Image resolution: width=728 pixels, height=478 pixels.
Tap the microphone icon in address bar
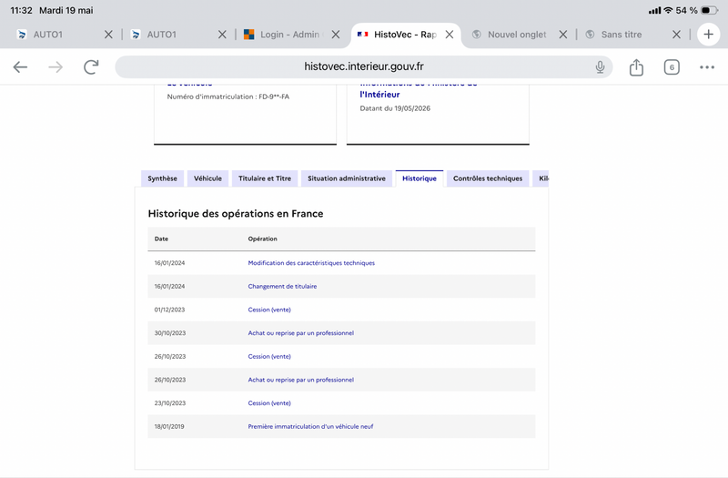pos(600,67)
